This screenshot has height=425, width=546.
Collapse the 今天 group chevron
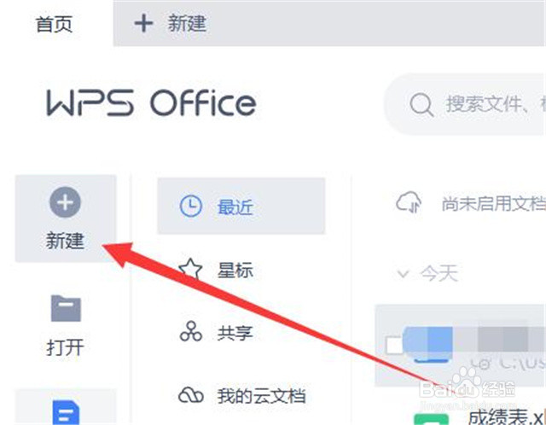pos(403,274)
